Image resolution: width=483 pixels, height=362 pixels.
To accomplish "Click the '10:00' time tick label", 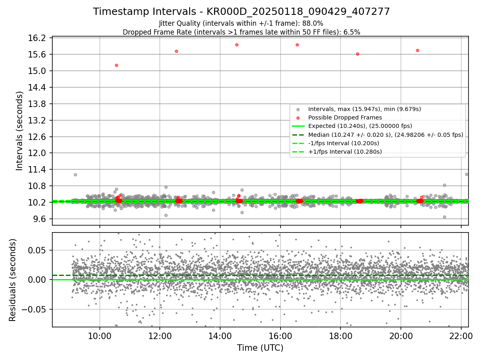I will click(x=99, y=336).
